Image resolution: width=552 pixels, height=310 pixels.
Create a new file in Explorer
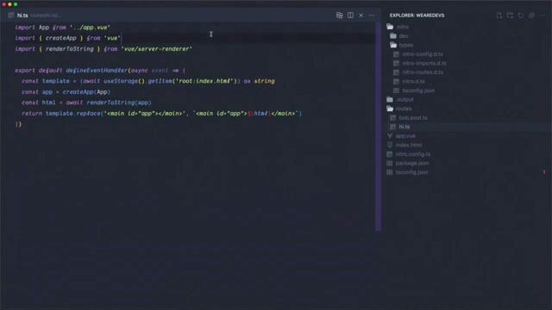coord(499,15)
